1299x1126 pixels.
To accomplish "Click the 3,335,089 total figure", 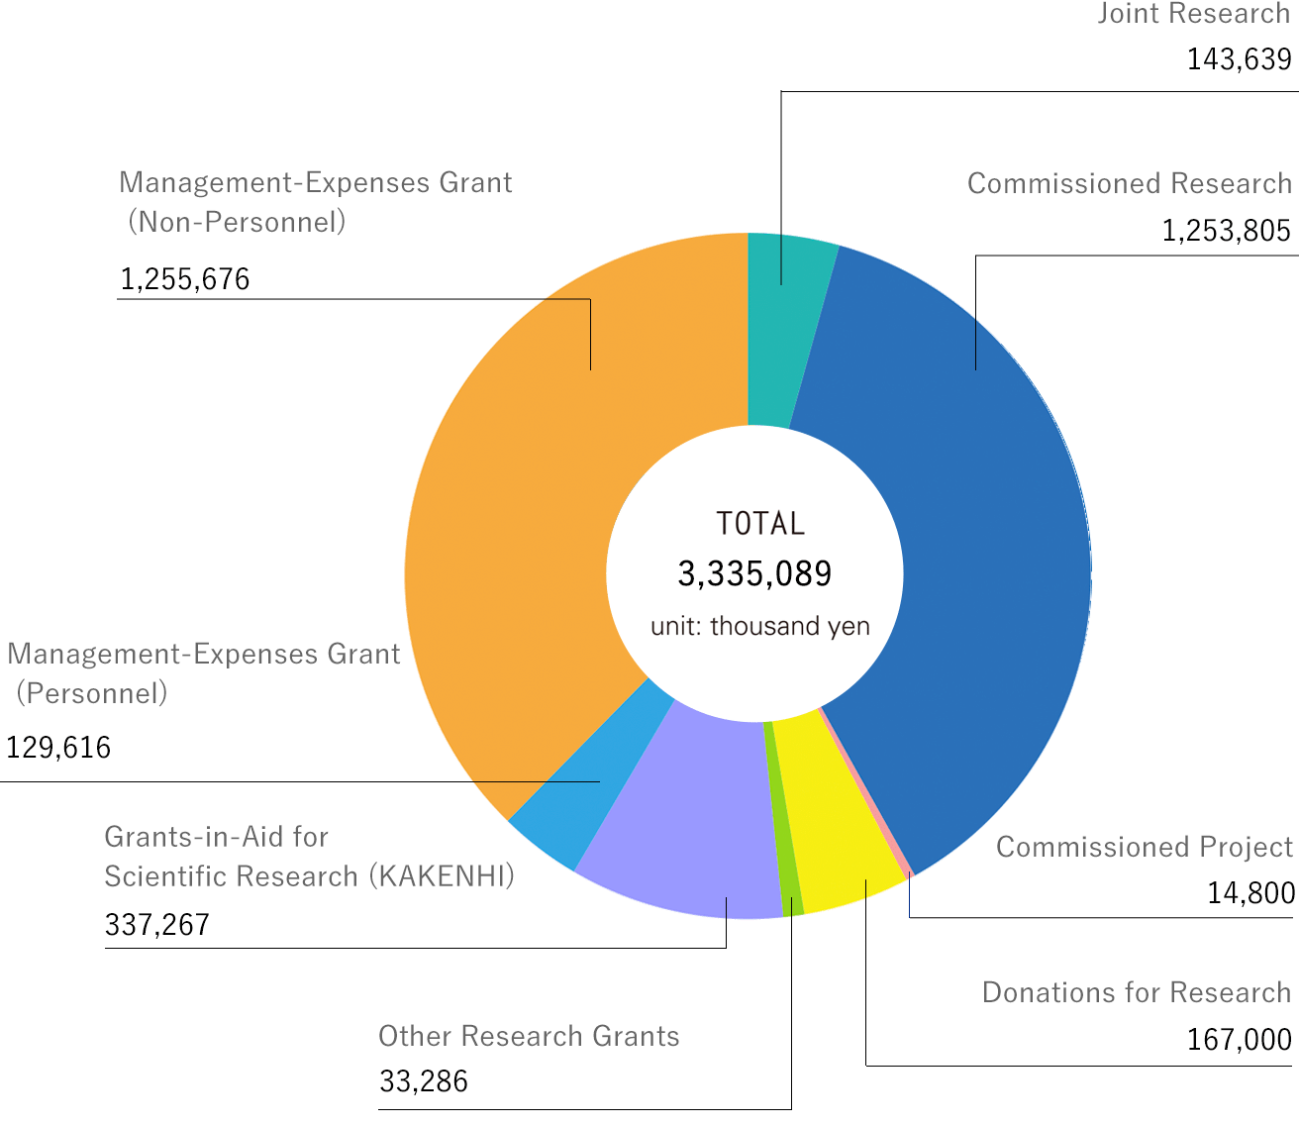I will tap(754, 574).
